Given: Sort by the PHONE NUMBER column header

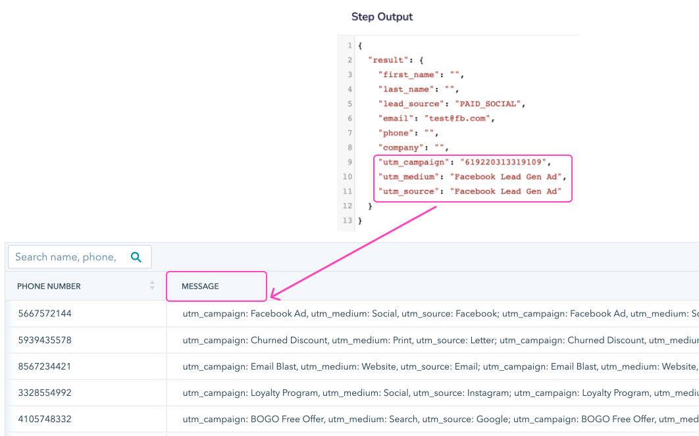Looking at the screenshot, I should point(49,286).
